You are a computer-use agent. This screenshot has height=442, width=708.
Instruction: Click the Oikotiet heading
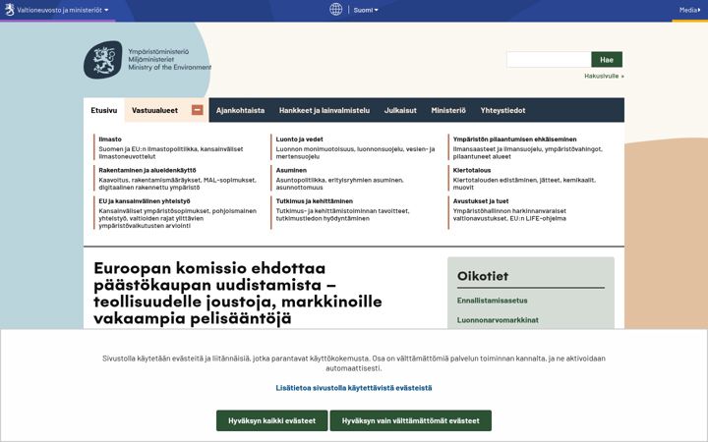[x=483, y=276]
